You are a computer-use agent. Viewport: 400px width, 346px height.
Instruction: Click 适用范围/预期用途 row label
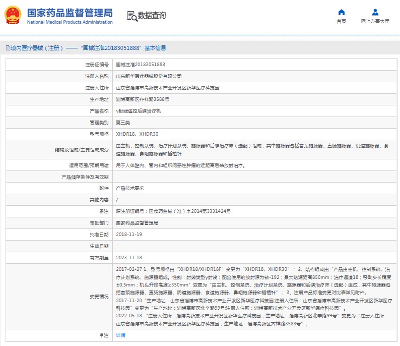pyautogui.click(x=89, y=165)
